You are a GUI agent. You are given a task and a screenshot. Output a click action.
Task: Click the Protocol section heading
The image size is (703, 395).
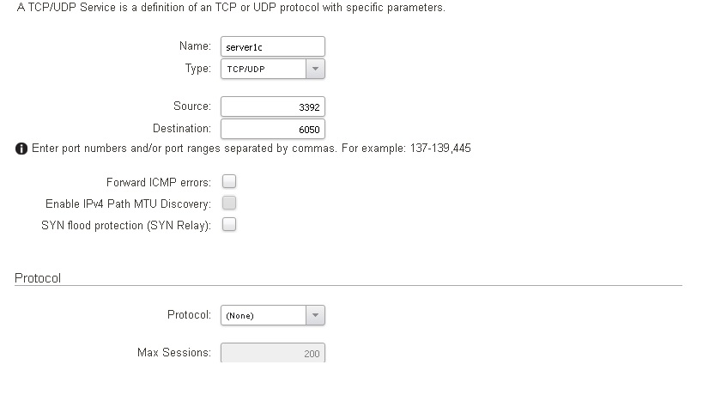pos(38,278)
